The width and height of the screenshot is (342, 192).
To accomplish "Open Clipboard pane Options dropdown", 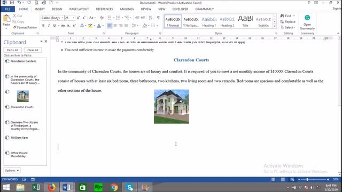I will tap(12, 171).
